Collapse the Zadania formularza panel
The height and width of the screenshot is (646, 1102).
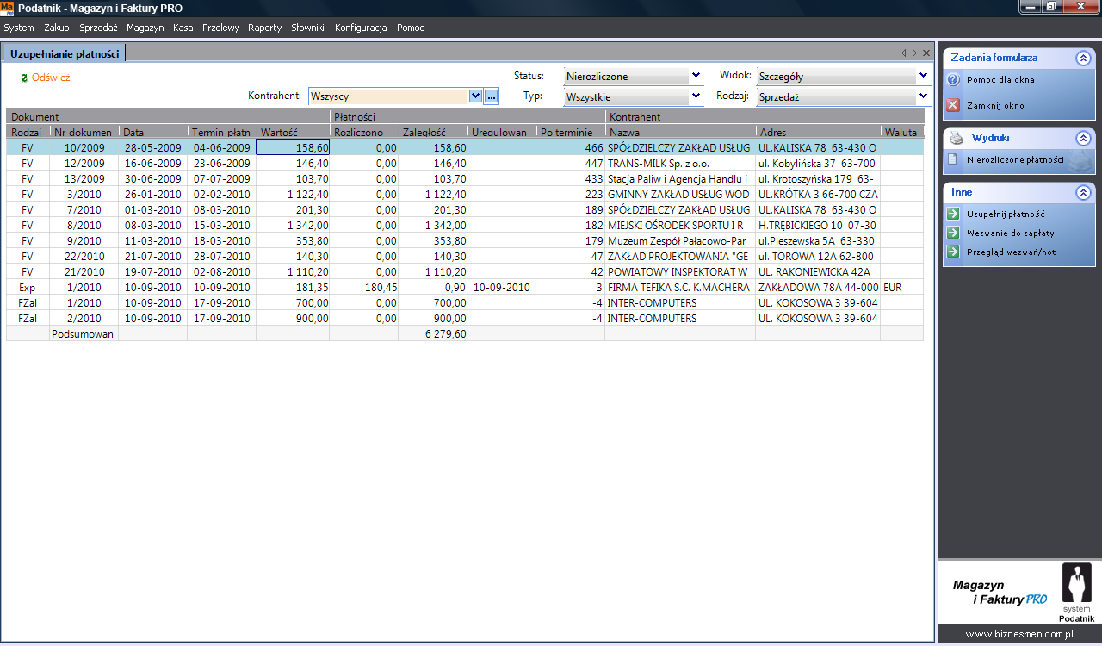1083,59
